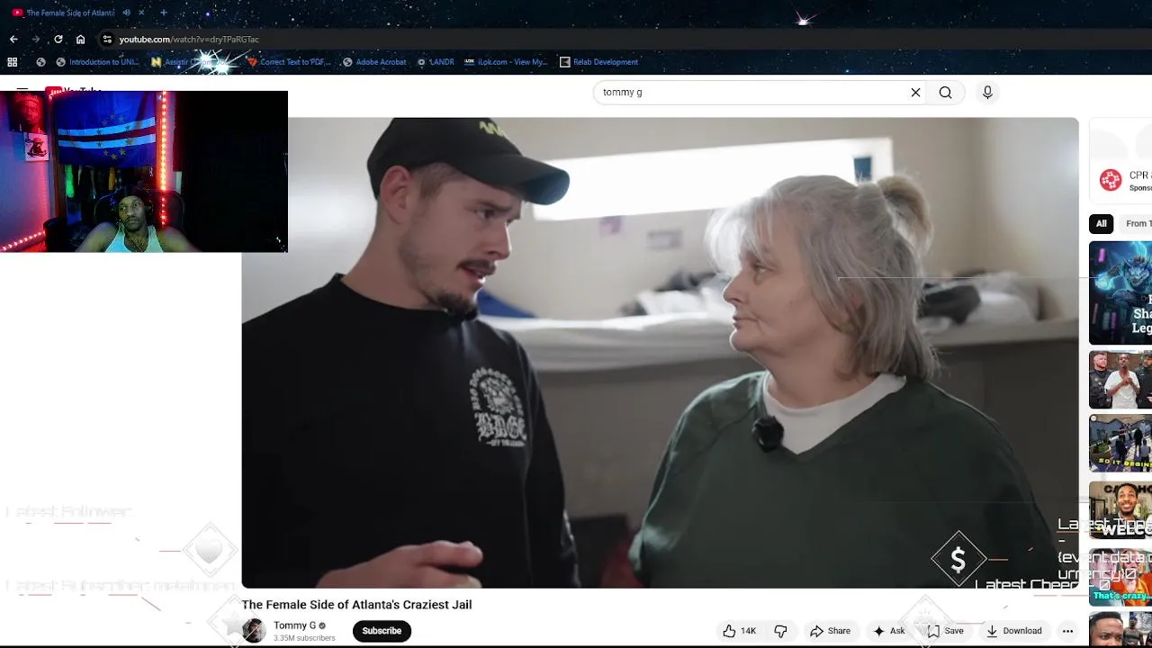Go back using the browser back arrow
The height and width of the screenshot is (648, 1152).
[x=13, y=40]
